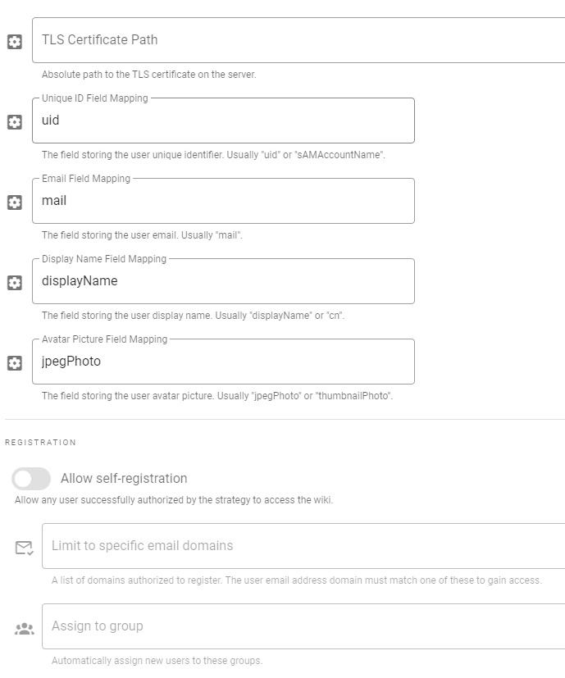Select the Email Field Mapping input with mail
Image resolution: width=565 pixels, height=678 pixels.
(x=223, y=201)
